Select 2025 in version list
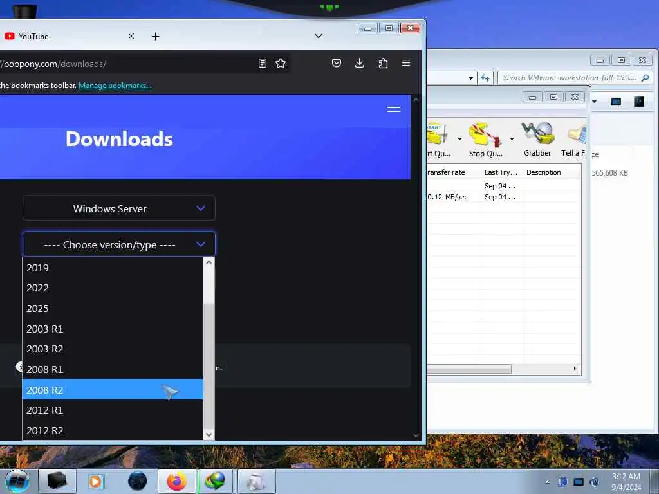The width and height of the screenshot is (659, 494). (x=113, y=308)
